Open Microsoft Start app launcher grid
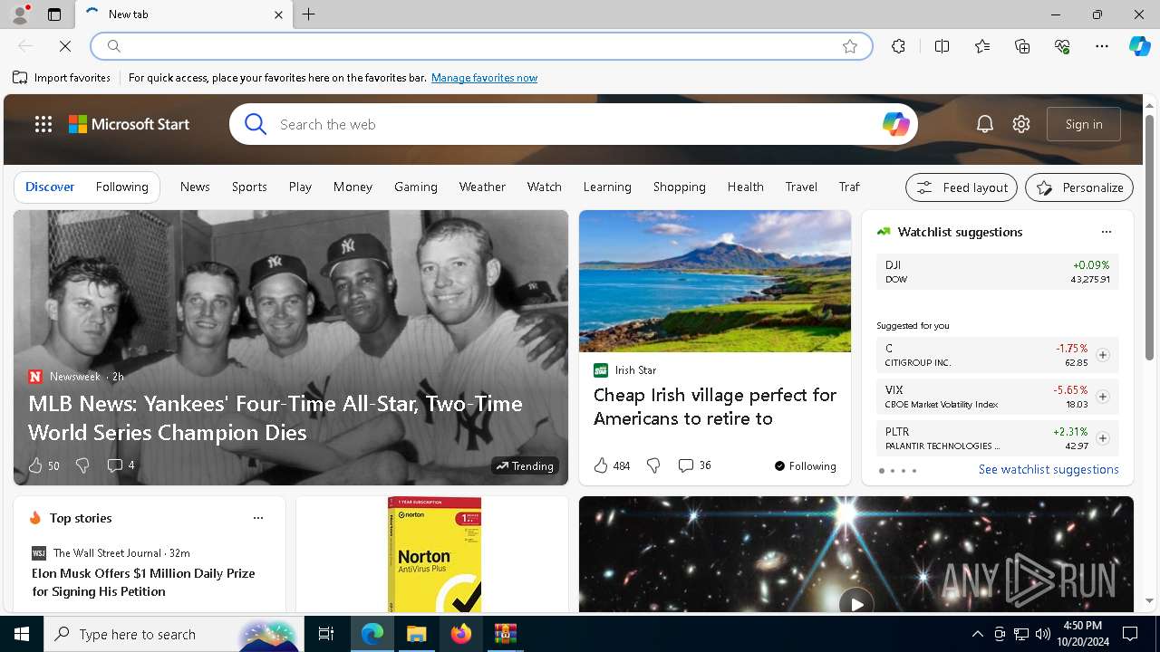1160x652 pixels. (43, 124)
